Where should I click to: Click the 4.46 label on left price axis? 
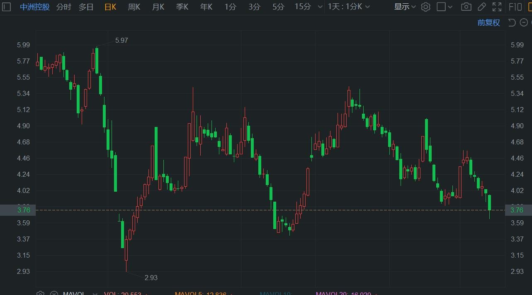(x=23, y=158)
